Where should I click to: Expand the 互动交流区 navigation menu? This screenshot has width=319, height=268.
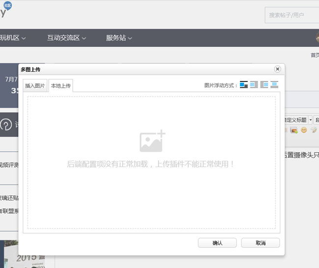pos(67,38)
